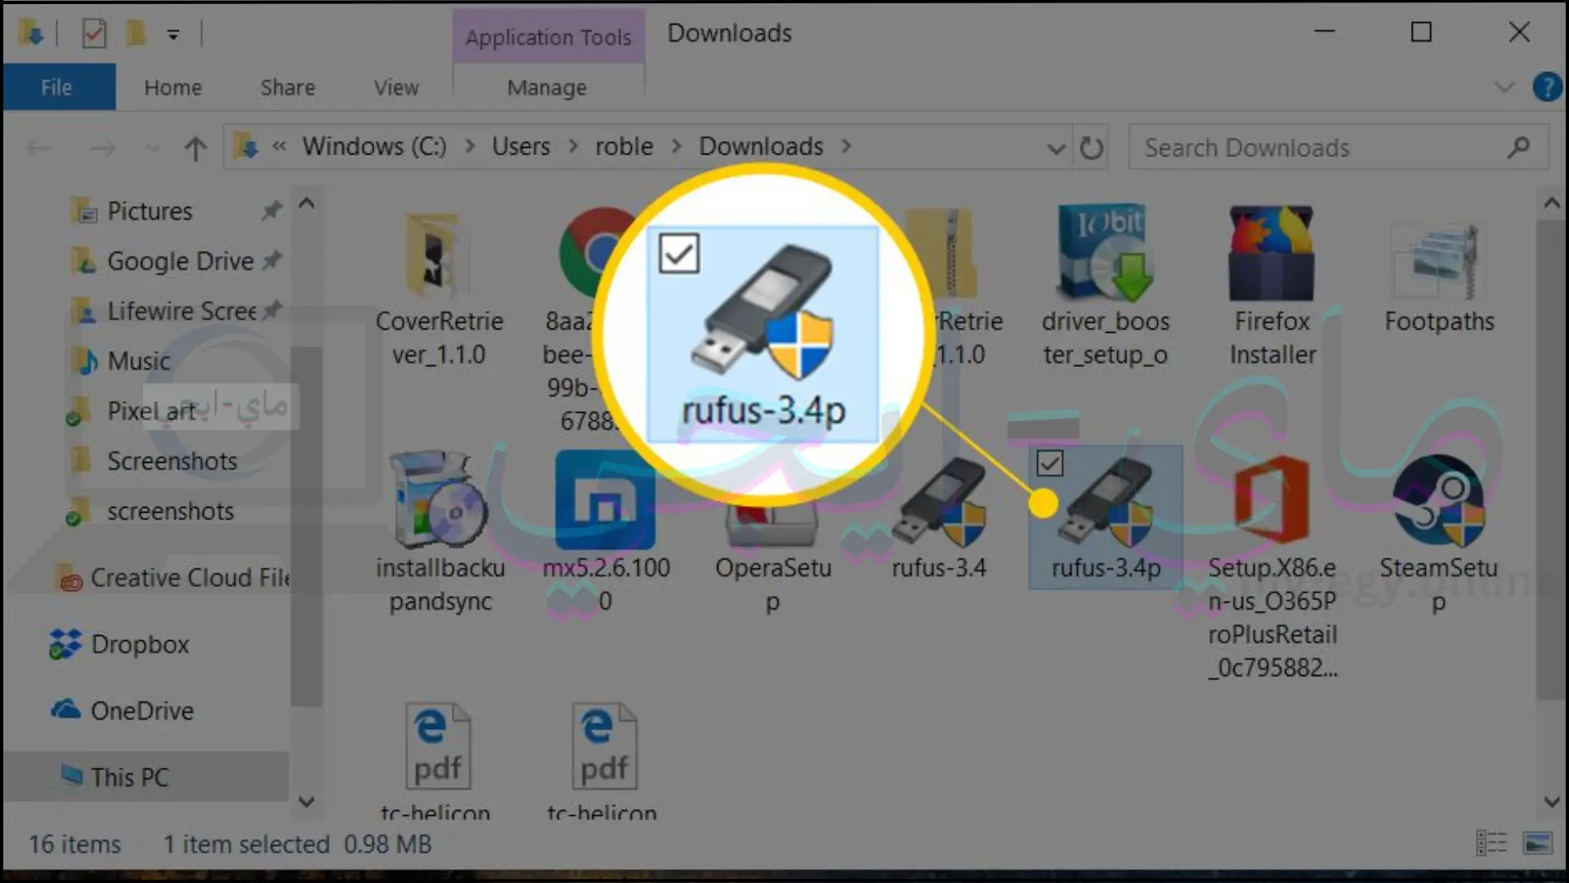Expand breadcrumb chevron after Users

click(573, 146)
